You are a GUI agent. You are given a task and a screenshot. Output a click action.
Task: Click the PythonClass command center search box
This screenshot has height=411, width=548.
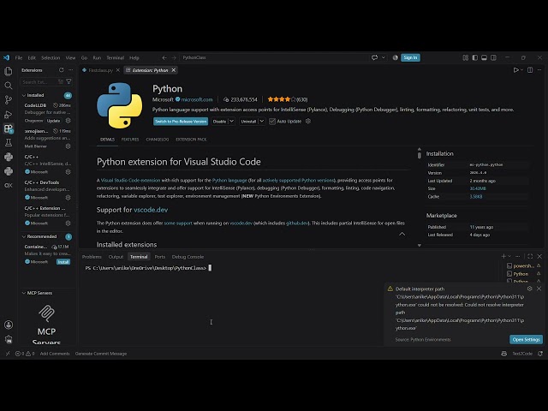pyautogui.click(x=273, y=57)
